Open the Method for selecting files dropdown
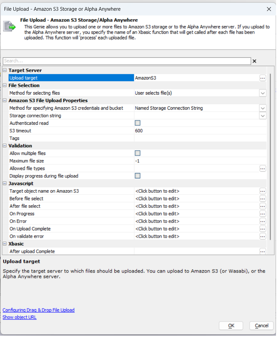The height and width of the screenshot is (339, 279). (x=263, y=93)
